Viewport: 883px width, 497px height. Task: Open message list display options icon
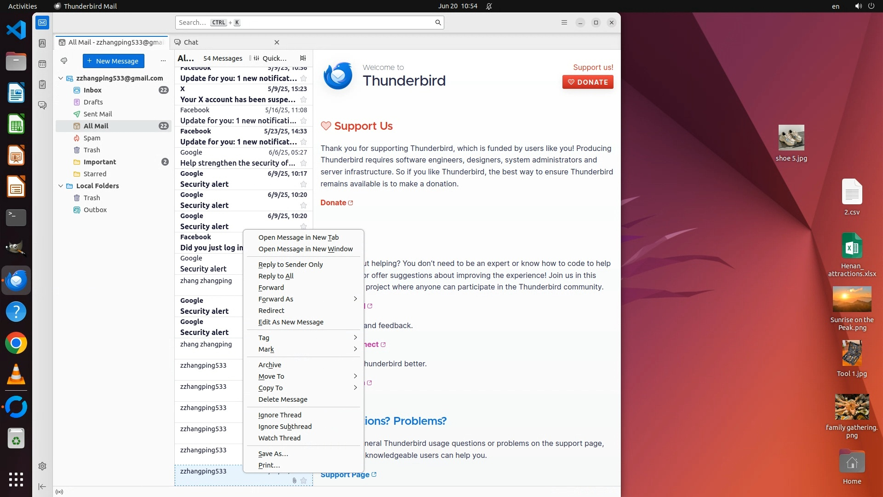[x=303, y=58]
